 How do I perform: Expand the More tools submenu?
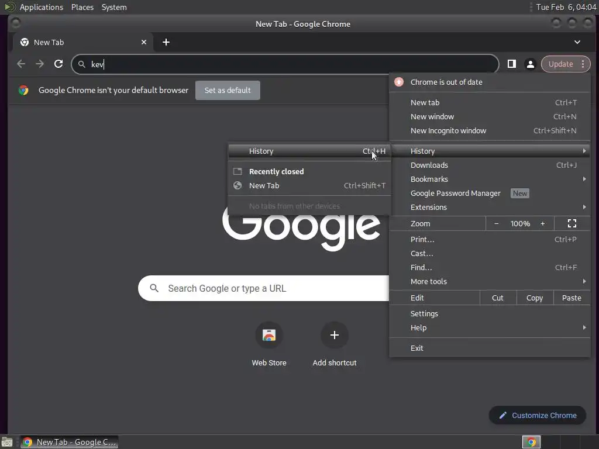pos(490,281)
